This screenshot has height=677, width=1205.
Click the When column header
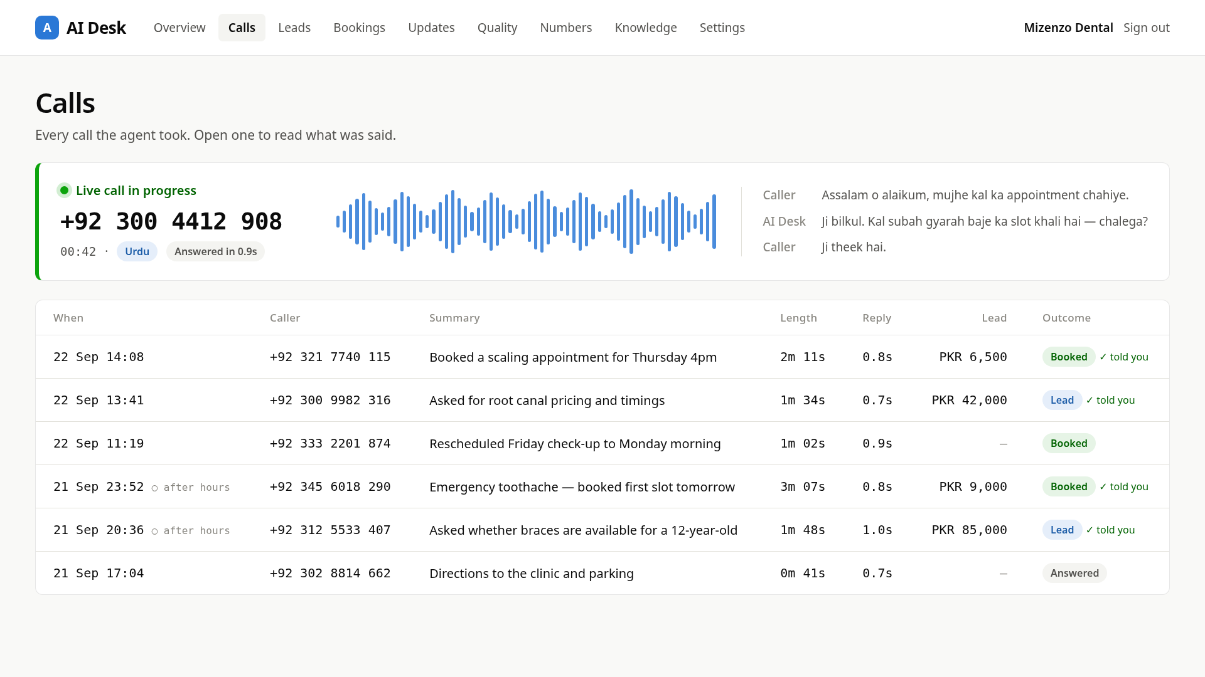coord(68,318)
